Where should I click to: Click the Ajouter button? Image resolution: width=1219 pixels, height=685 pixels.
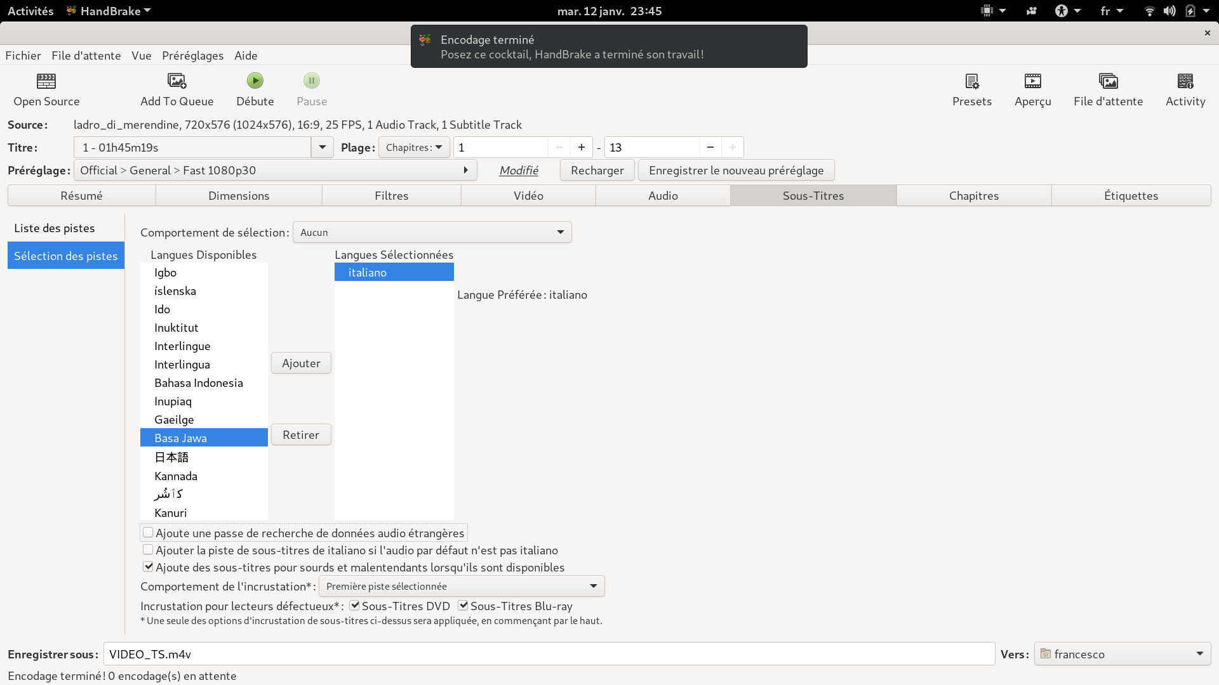pos(301,363)
